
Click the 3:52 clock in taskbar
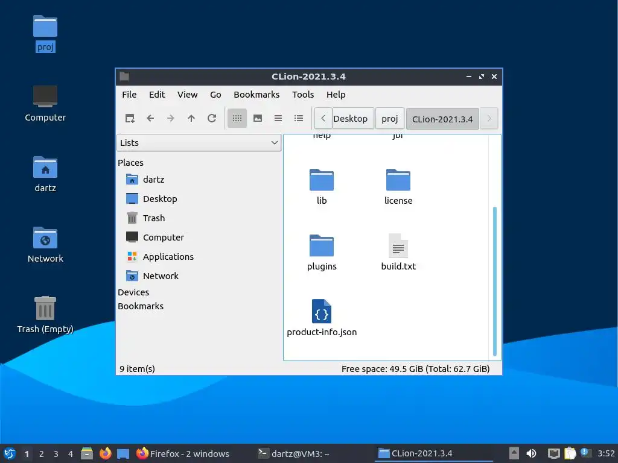(x=606, y=453)
